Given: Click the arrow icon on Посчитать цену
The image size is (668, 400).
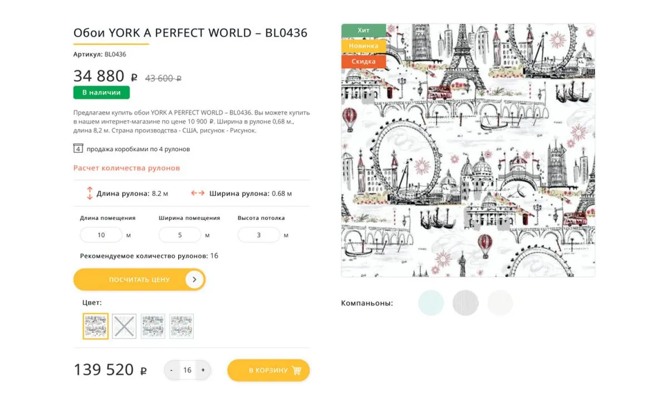Looking at the screenshot, I should click(x=194, y=279).
